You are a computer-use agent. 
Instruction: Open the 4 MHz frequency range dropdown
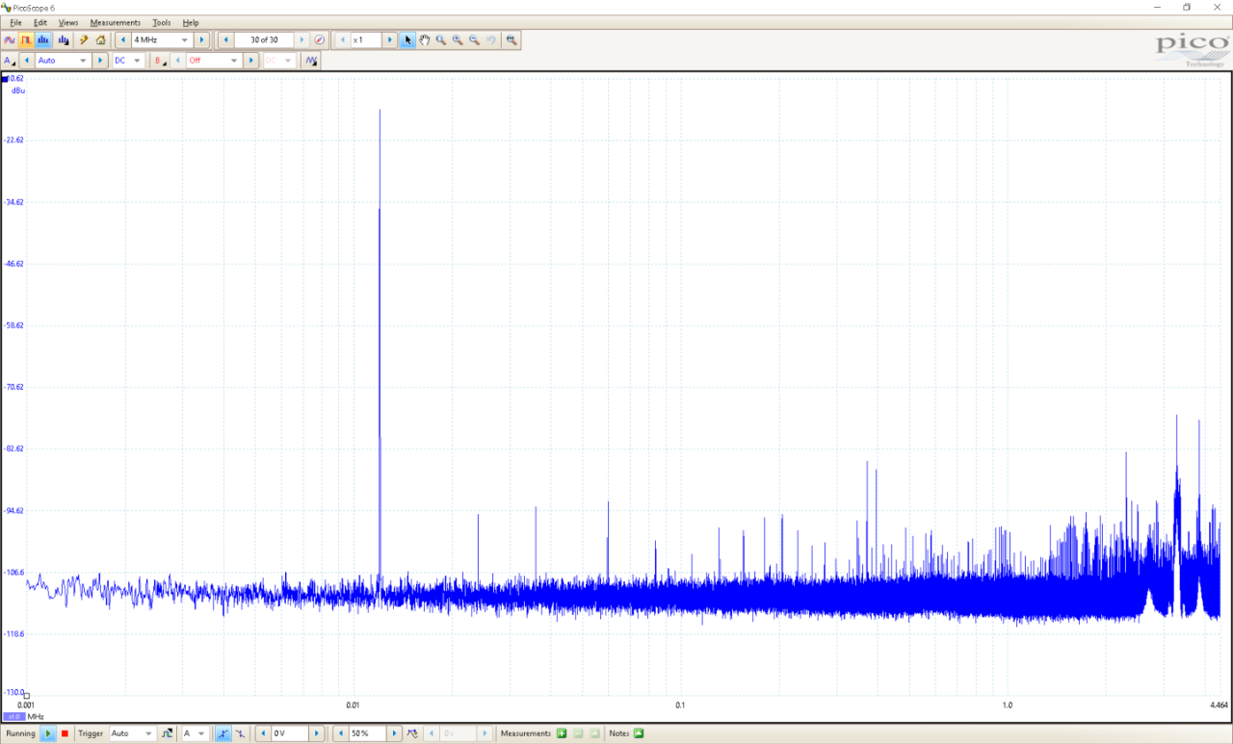160,40
